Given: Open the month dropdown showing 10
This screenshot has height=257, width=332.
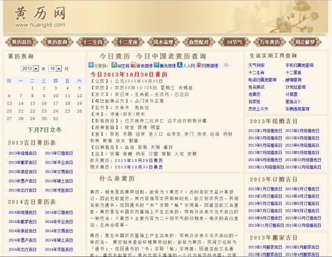Looking at the screenshot, I should tap(55, 69).
